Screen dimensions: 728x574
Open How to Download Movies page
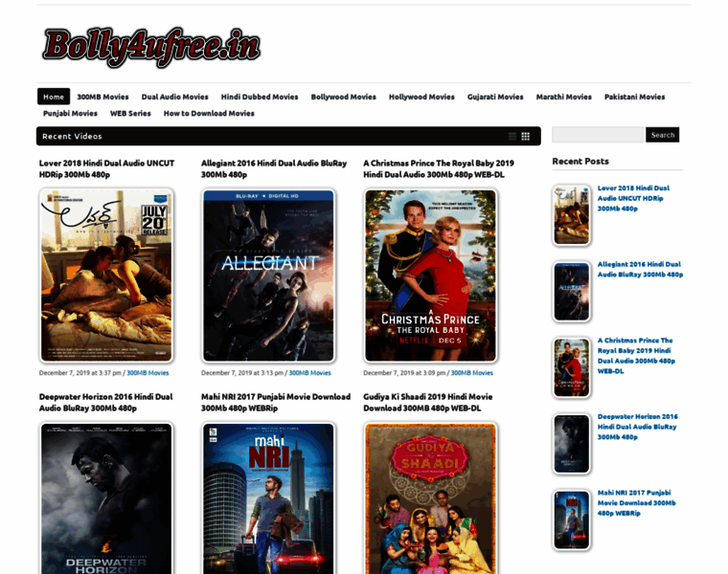209,114
